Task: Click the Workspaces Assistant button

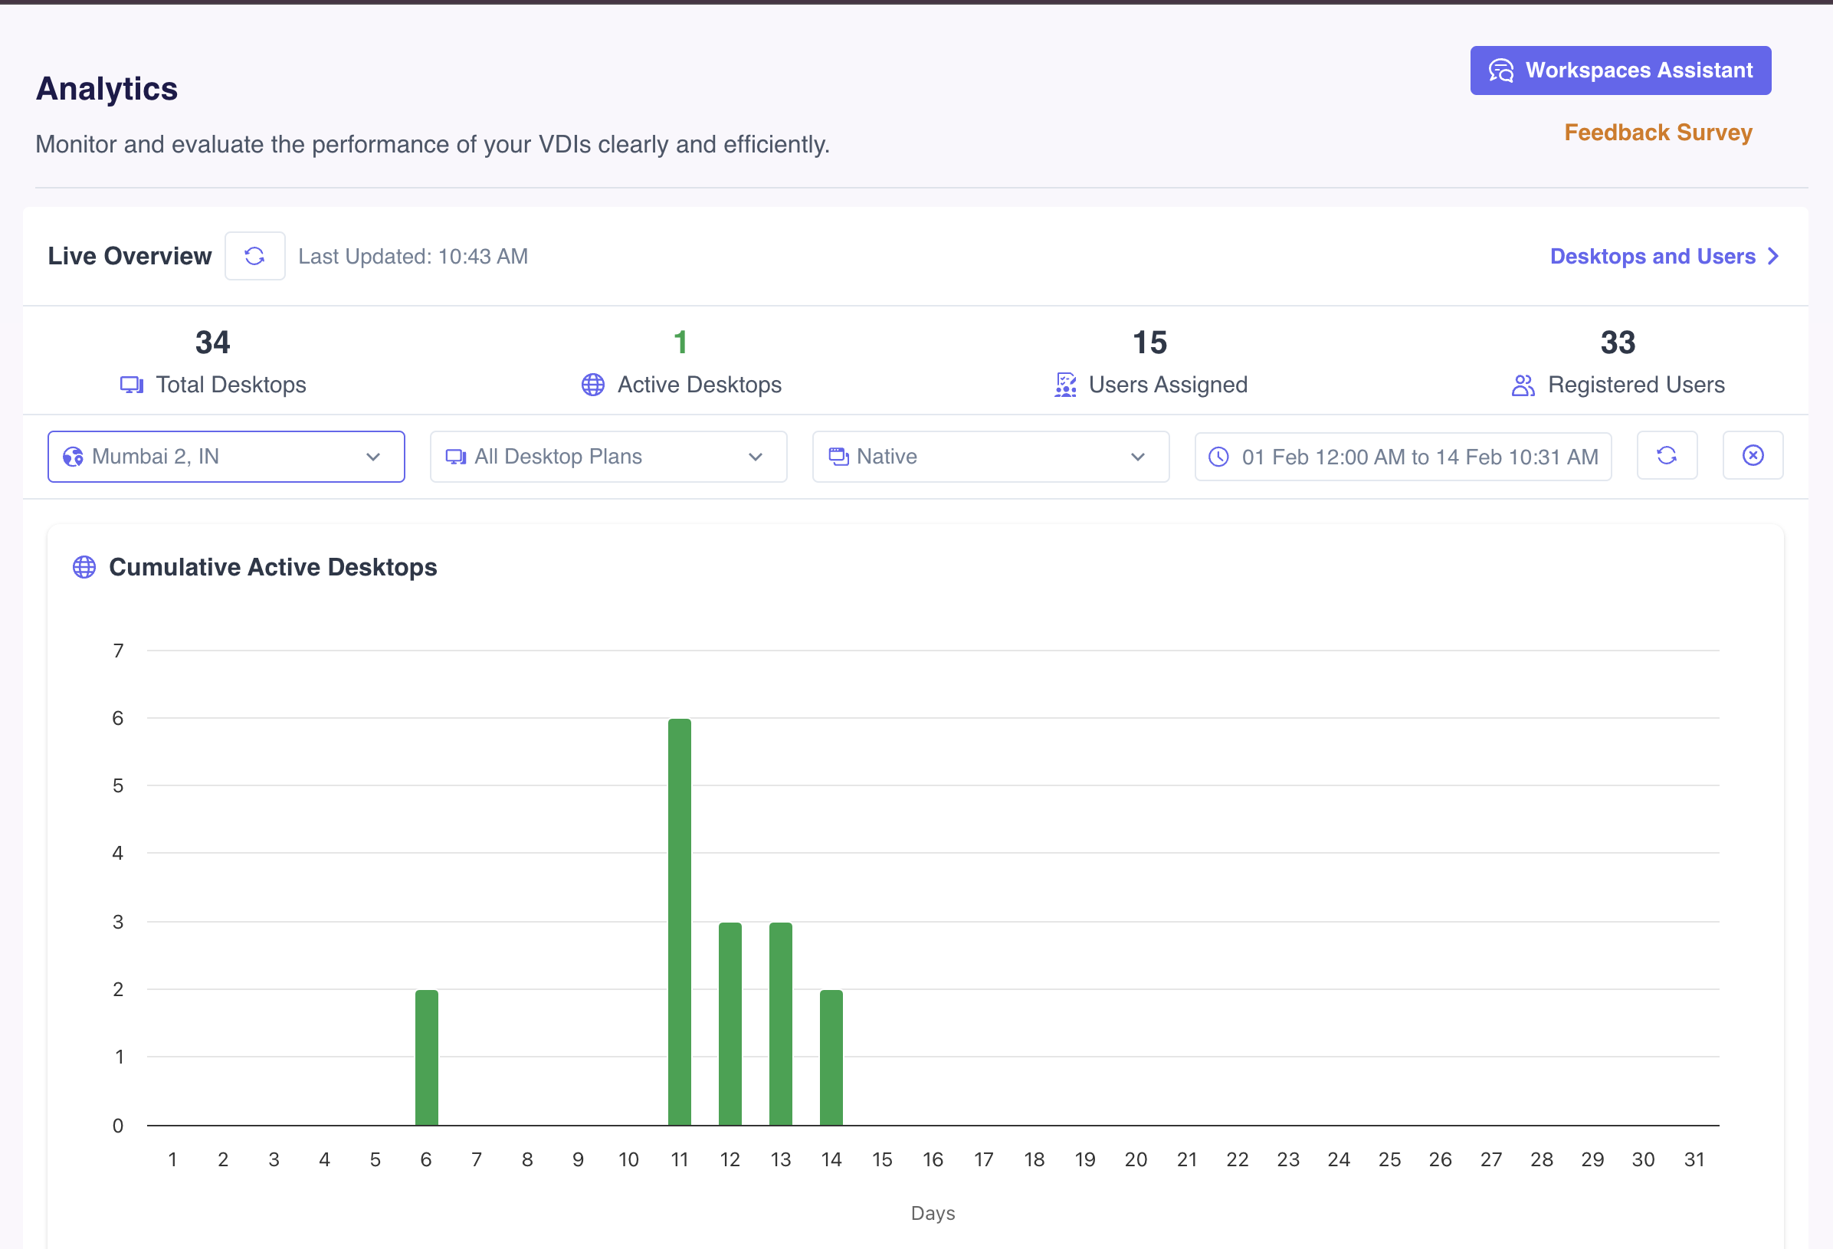Action: [x=1620, y=70]
